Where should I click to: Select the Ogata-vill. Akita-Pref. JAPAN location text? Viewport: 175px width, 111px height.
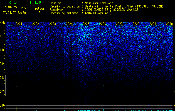124,6
